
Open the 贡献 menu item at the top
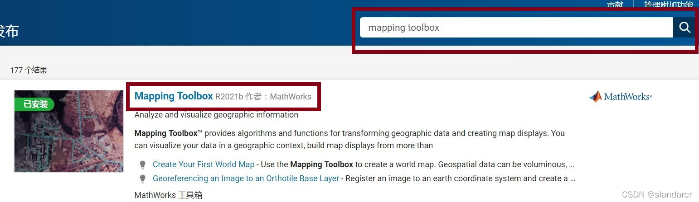[x=615, y=4]
